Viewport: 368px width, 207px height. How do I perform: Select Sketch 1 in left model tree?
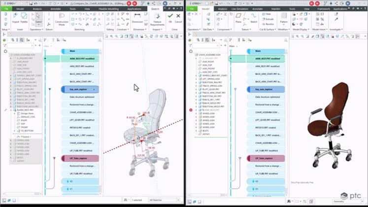click(x=24, y=137)
